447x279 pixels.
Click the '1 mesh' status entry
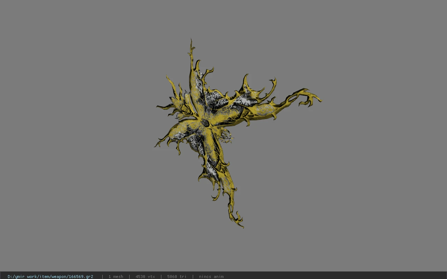click(116, 277)
